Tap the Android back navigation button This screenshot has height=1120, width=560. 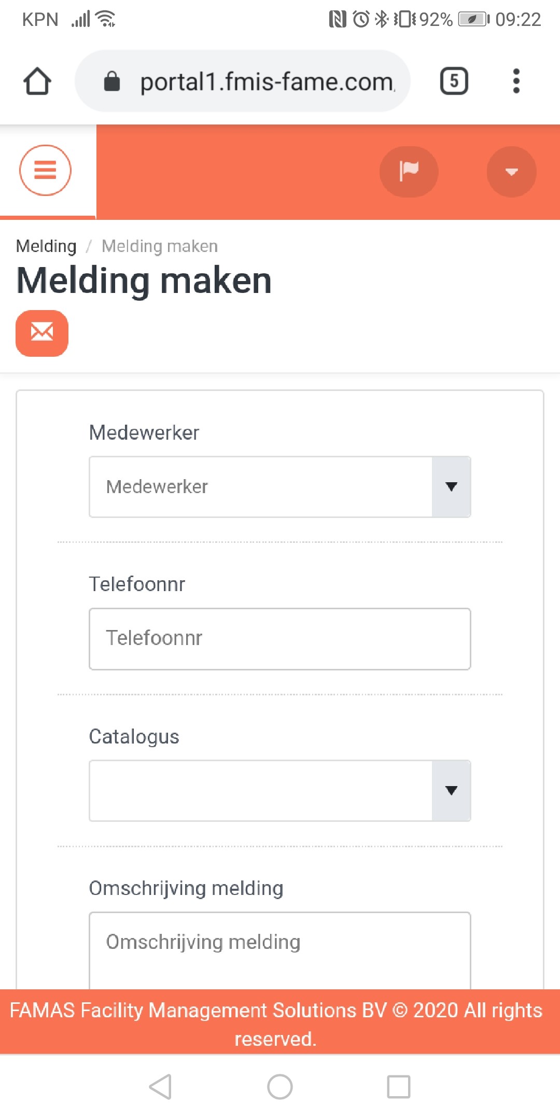click(161, 1087)
